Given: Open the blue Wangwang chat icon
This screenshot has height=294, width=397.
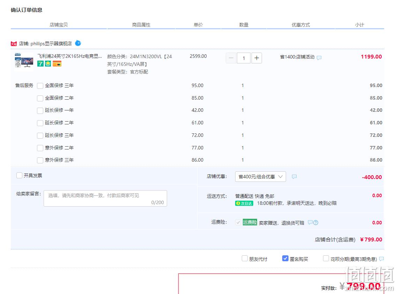Looking at the screenshot, I should coord(78,43).
